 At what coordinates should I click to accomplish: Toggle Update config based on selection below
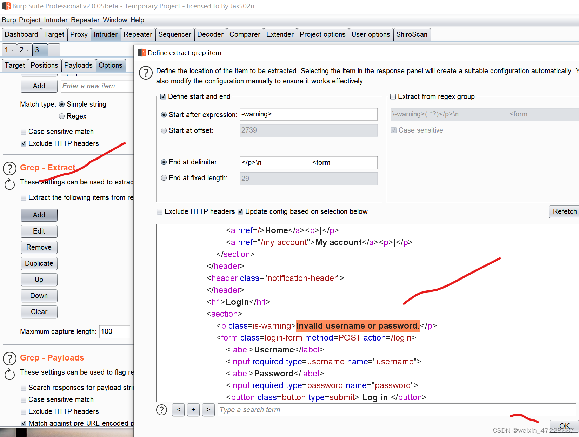[240, 211]
